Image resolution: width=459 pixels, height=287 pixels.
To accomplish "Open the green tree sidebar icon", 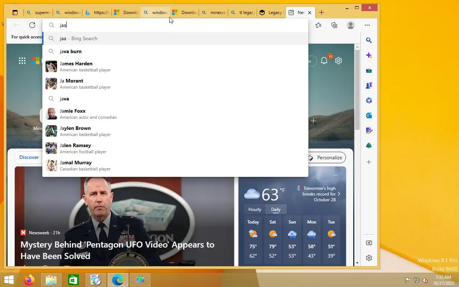I will [x=369, y=146].
